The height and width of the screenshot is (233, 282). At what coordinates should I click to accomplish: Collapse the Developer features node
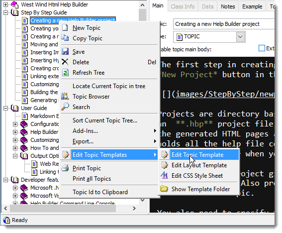click(5, 180)
